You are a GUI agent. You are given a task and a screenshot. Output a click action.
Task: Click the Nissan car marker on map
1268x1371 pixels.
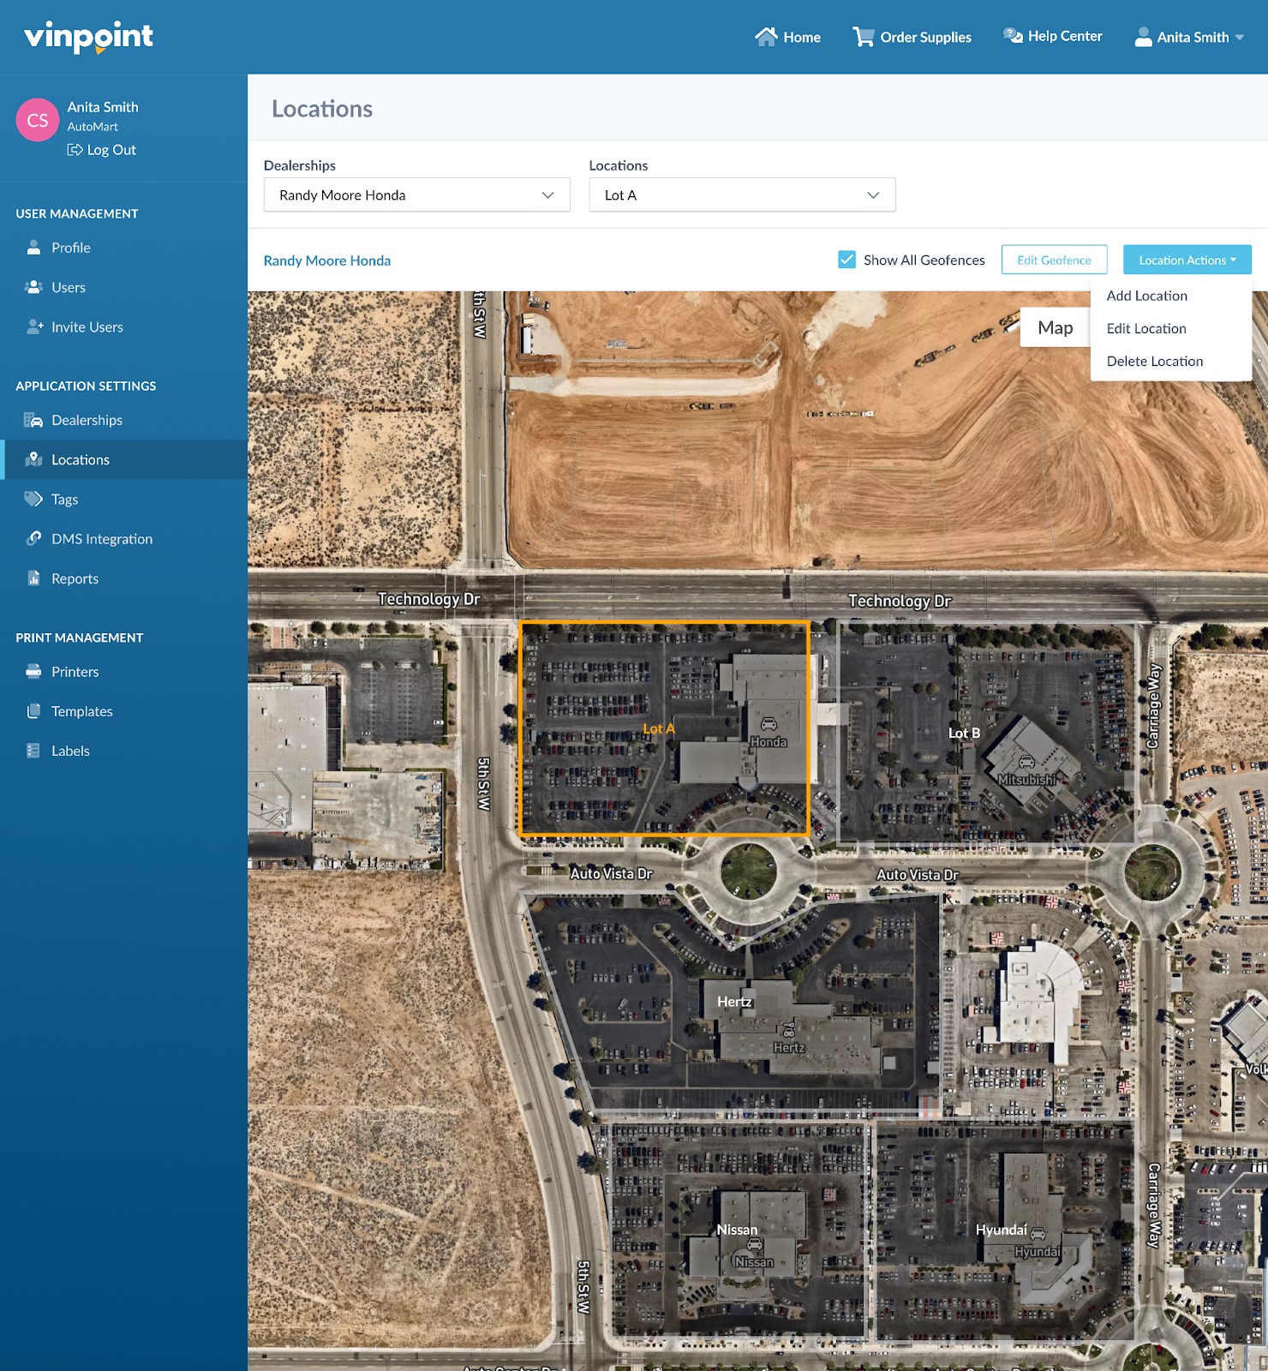pyautogui.click(x=755, y=1244)
